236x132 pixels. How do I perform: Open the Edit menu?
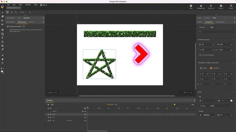tap(14, 5)
